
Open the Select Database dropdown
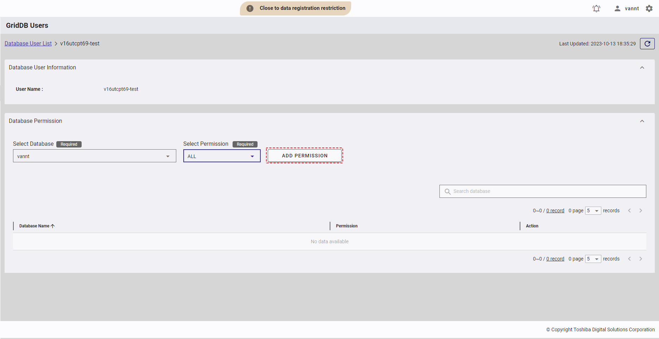(x=94, y=156)
